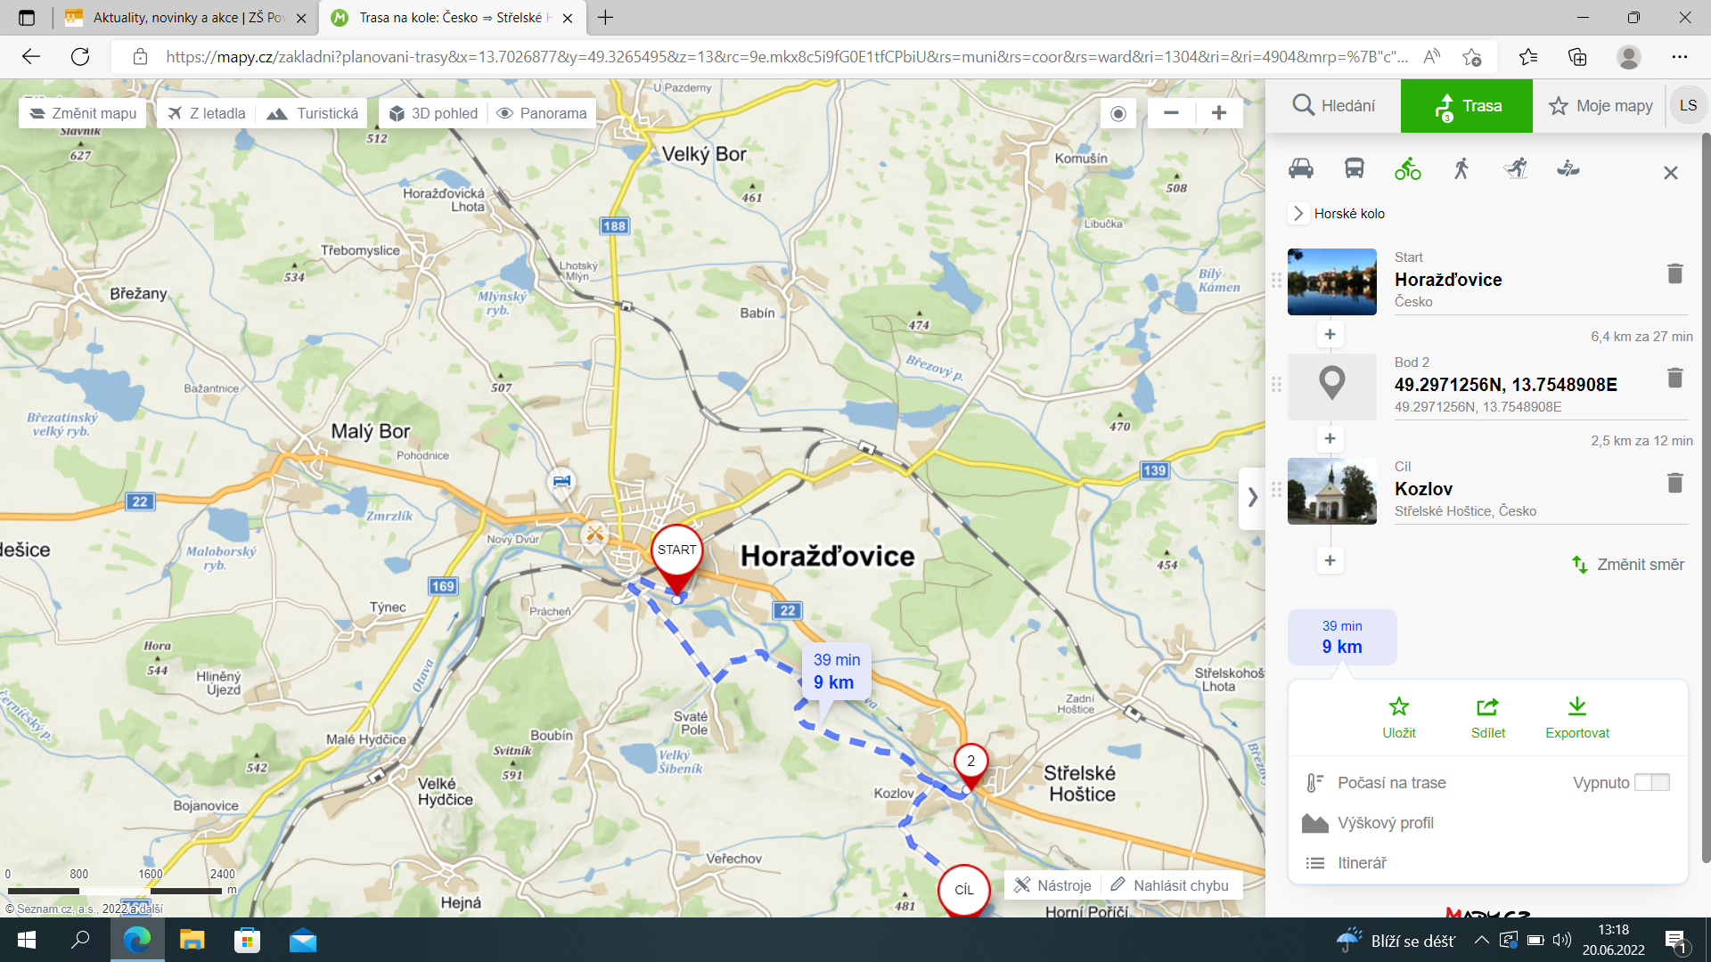Open the Hledání search tab

pos(1333,106)
